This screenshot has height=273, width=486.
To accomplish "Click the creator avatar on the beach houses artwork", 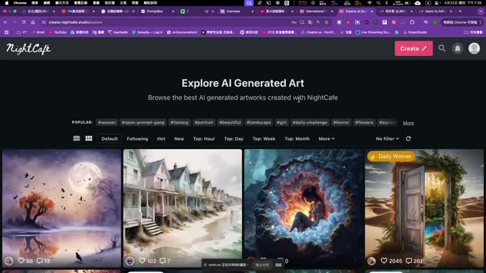I will 130,261.
